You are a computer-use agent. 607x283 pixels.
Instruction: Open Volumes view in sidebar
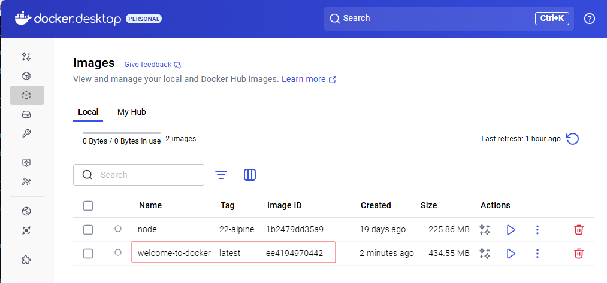pyautogui.click(x=26, y=114)
